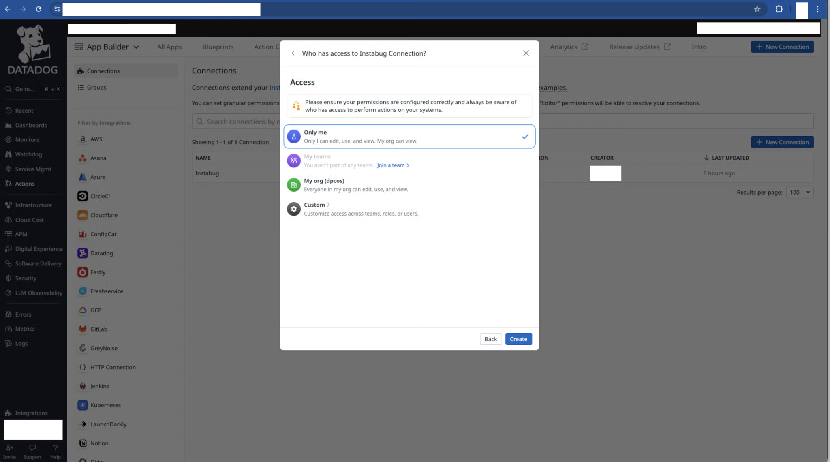Click the Fastly integration icon
The width and height of the screenshot is (830, 462).
coord(83,272)
